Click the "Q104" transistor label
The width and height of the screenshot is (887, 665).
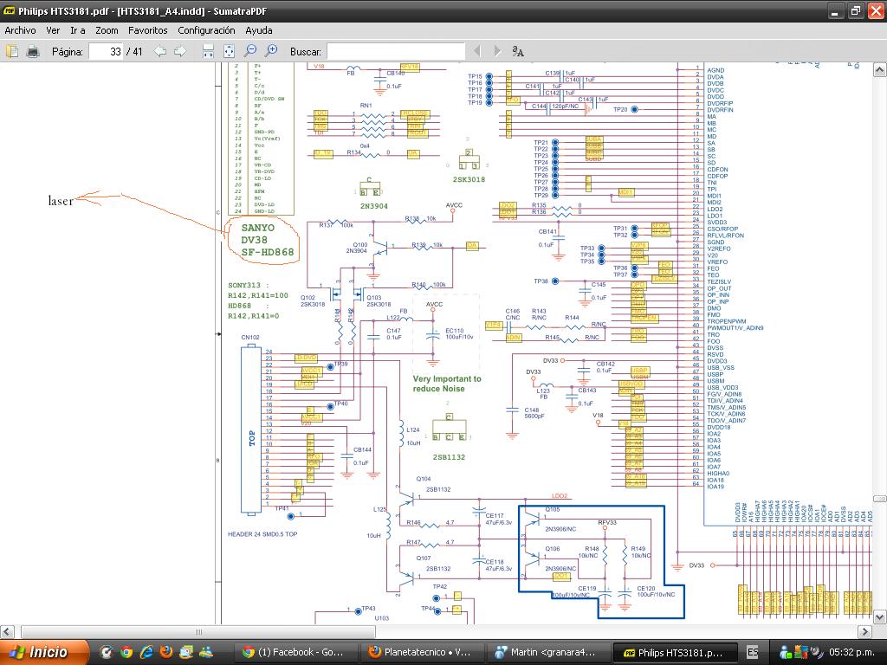point(424,479)
